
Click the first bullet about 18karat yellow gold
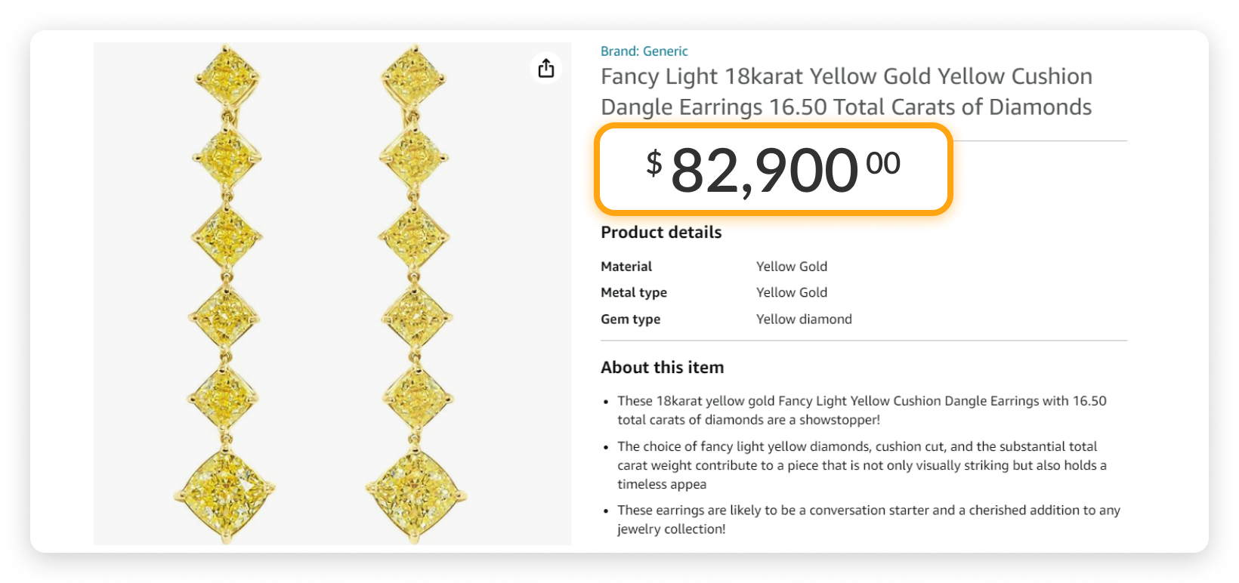[860, 410]
